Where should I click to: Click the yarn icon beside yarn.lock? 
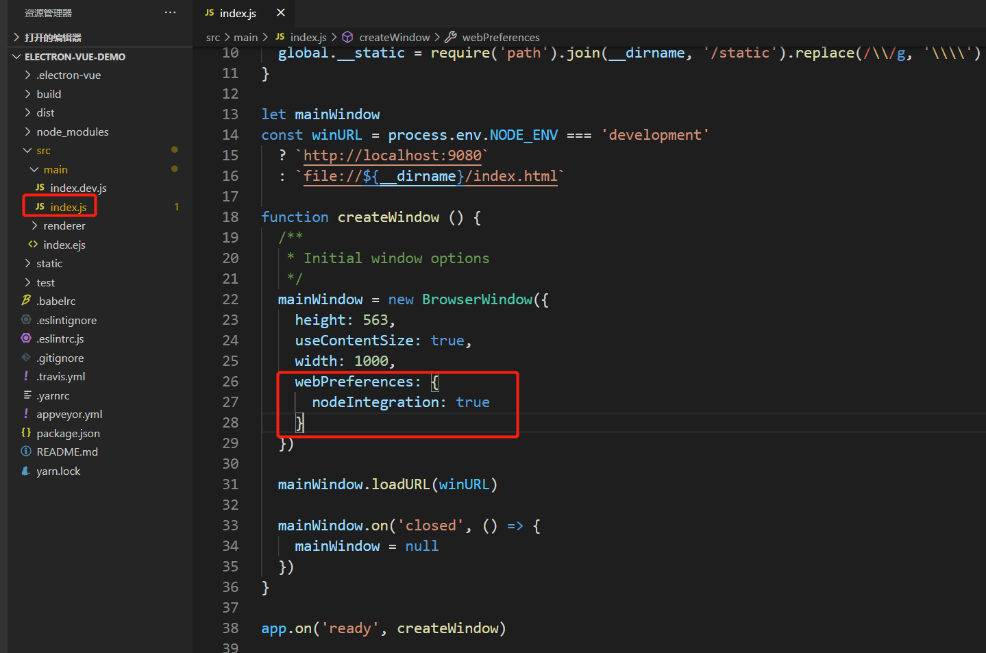26,470
